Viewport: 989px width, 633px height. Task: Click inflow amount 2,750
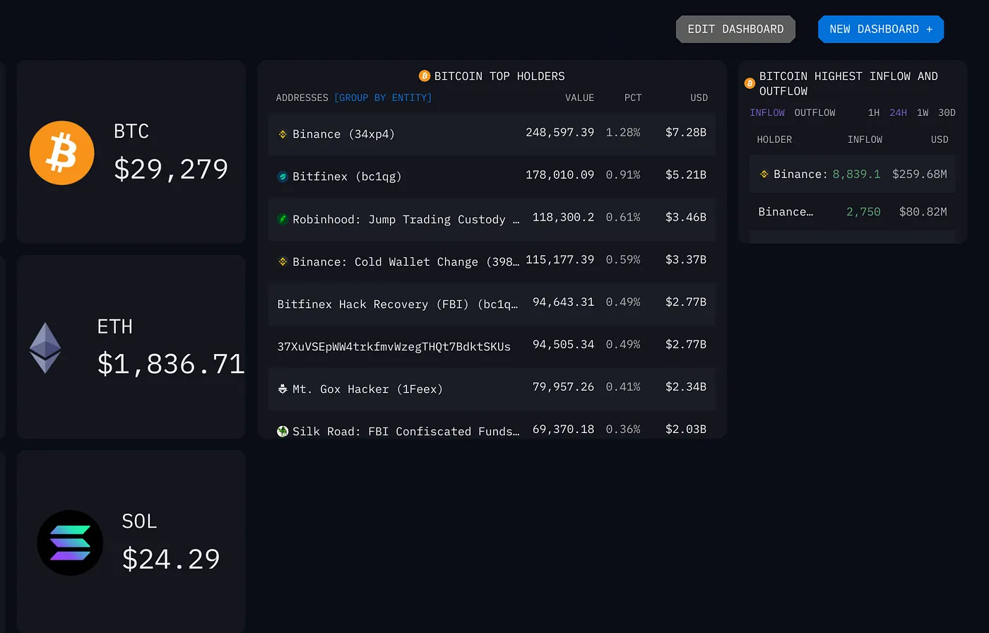(x=863, y=211)
